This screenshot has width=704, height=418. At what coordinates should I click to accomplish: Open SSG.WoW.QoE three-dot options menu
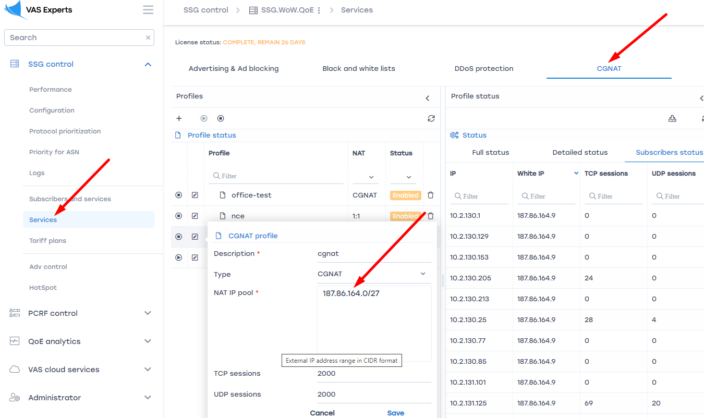(x=319, y=10)
